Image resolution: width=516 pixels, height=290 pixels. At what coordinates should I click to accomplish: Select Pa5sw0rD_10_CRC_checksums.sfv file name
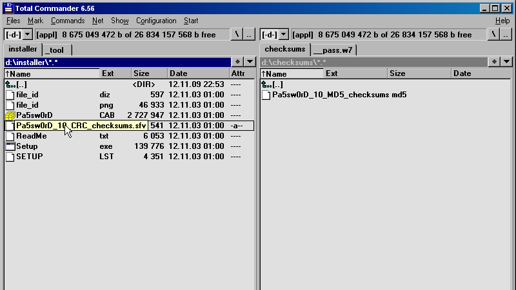81,126
